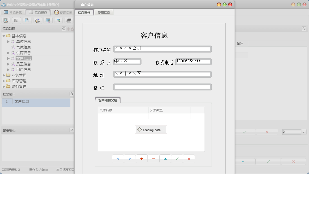This screenshot has width=309, height=198.
Task: Click the printer icon at the toolbar's right end
Action: coord(69,20)
